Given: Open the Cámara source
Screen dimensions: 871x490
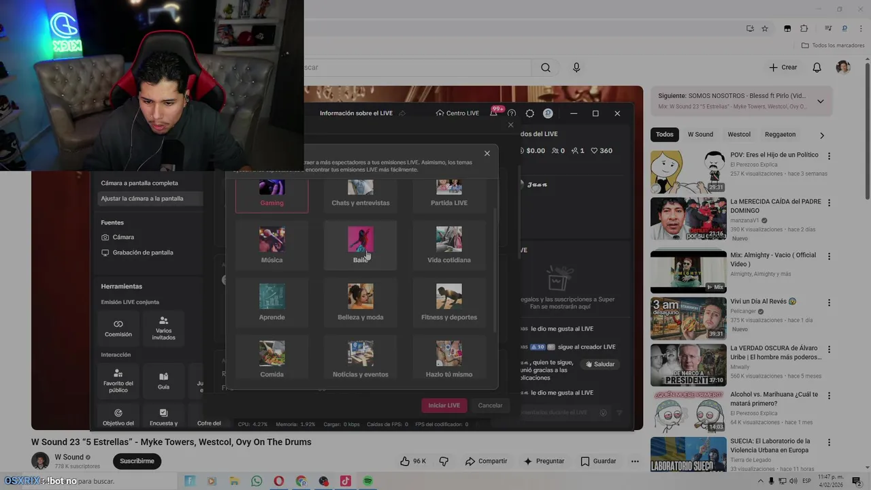Looking at the screenshot, I should pyautogui.click(x=118, y=238).
